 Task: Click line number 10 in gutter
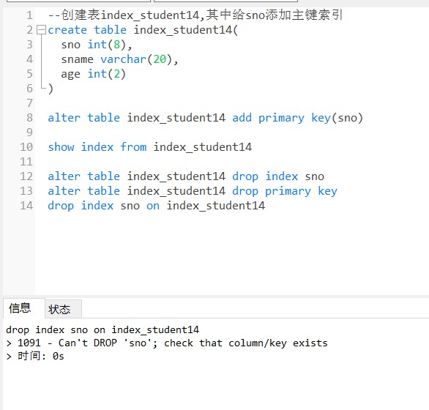click(x=26, y=147)
